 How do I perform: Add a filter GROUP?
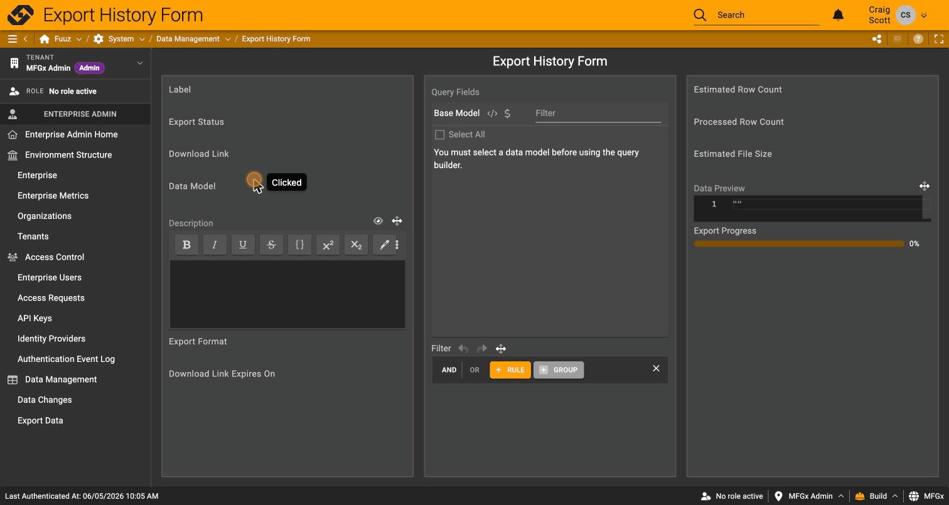[559, 370]
